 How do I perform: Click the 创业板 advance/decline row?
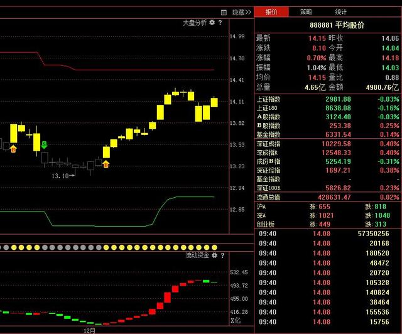tap(328, 224)
